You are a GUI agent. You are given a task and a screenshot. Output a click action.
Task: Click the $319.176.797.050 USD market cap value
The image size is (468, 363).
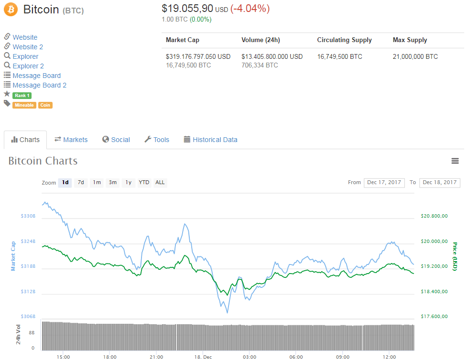pyautogui.click(x=198, y=56)
